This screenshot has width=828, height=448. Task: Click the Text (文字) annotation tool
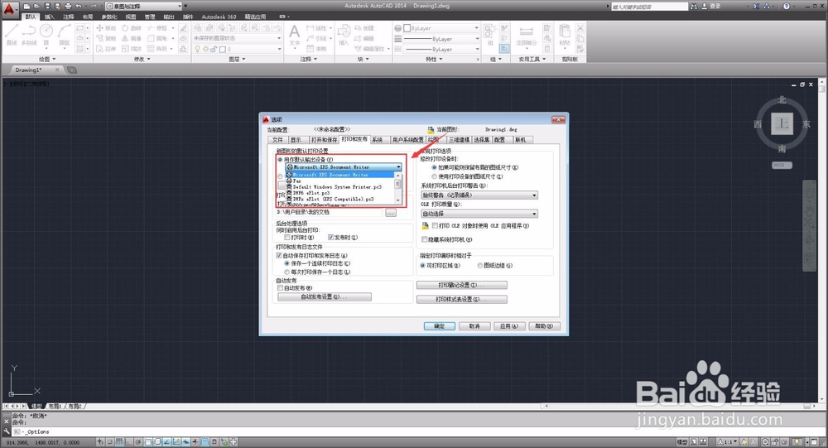[x=295, y=35]
